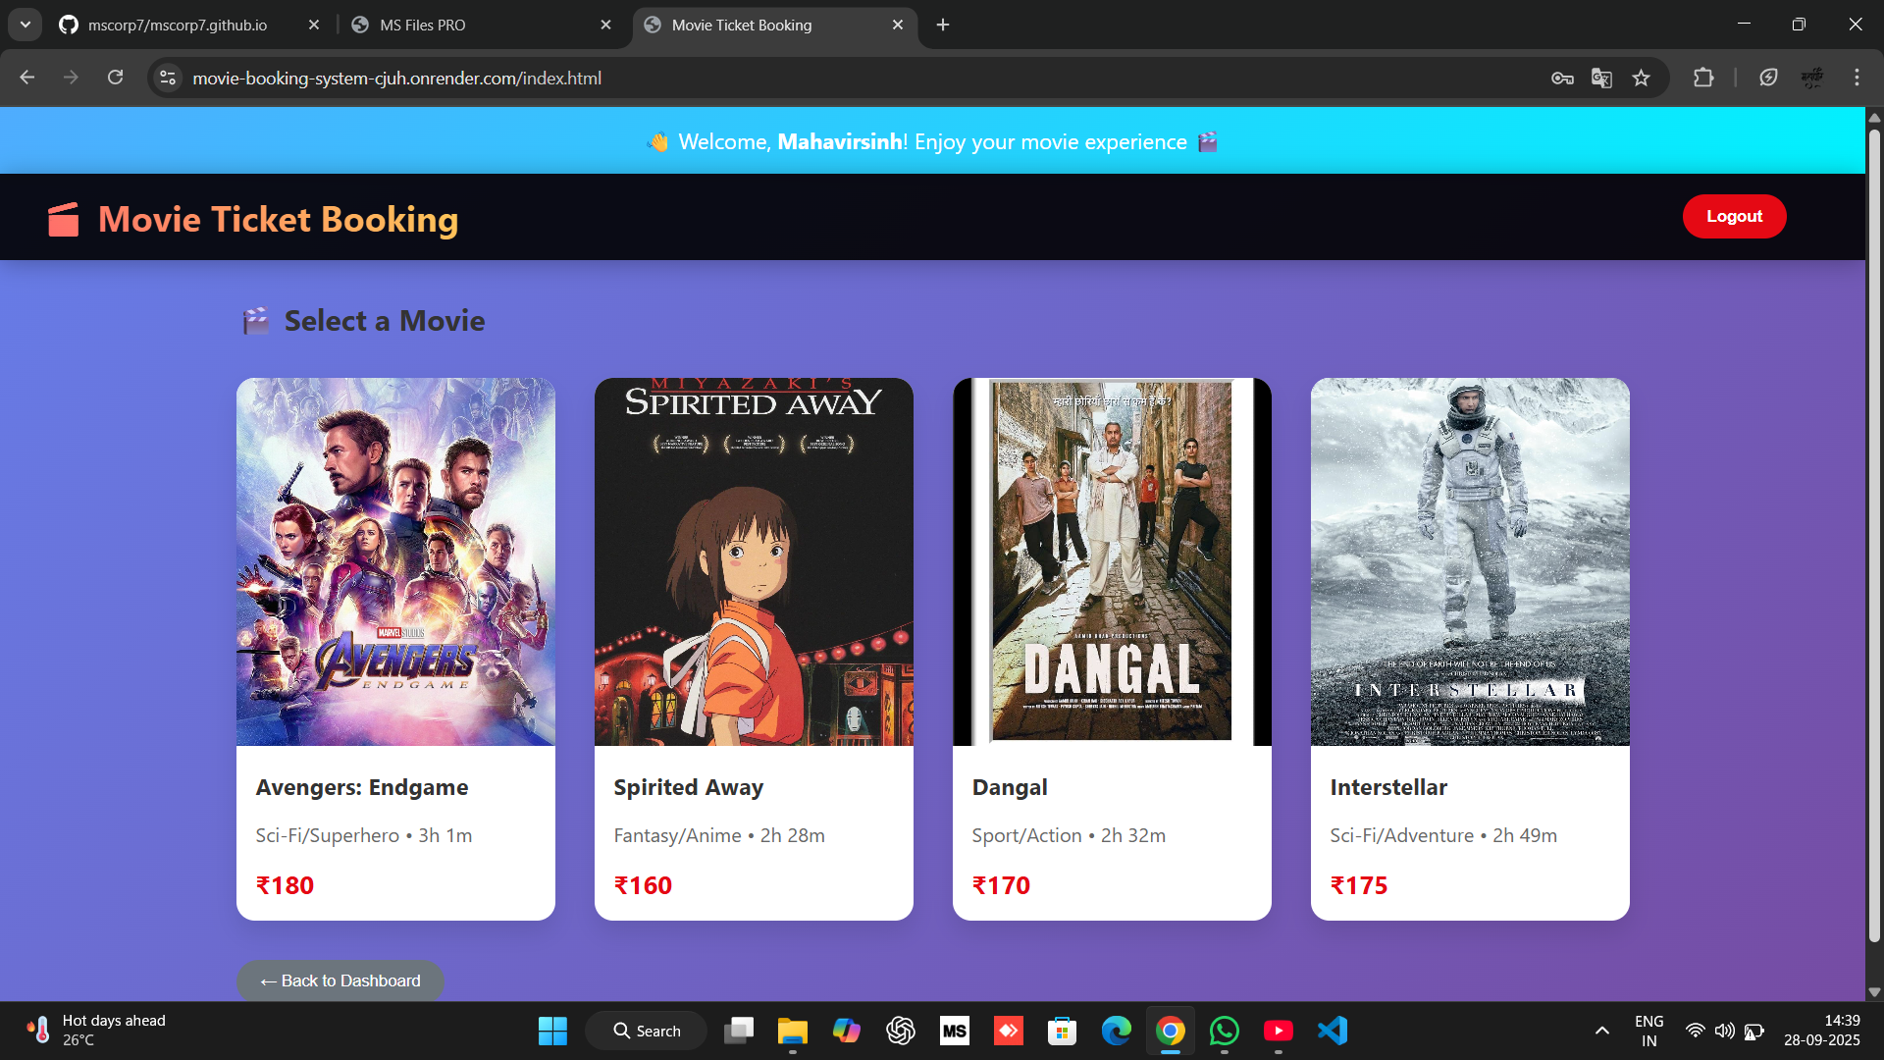
Task: Reload the current page
Action: (115, 78)
